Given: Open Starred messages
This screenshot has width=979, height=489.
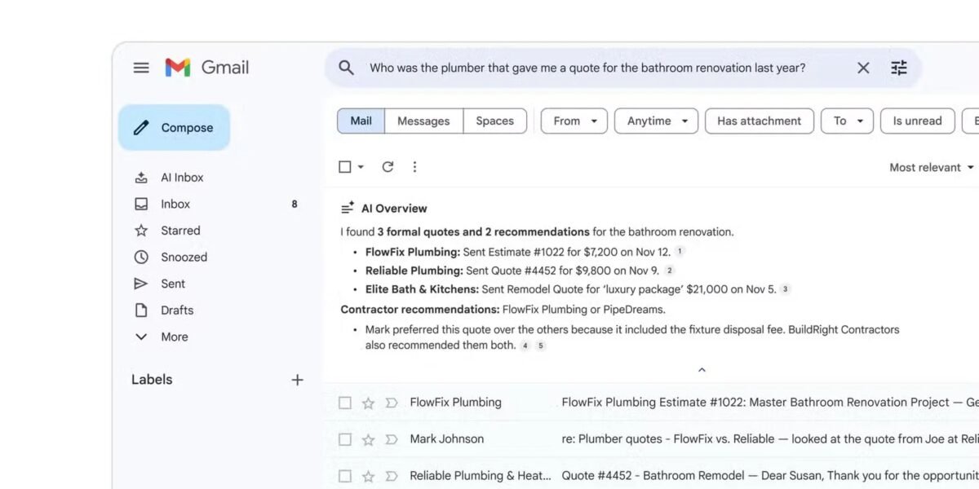Looking at the screenshot, I should tap(180, 231).
